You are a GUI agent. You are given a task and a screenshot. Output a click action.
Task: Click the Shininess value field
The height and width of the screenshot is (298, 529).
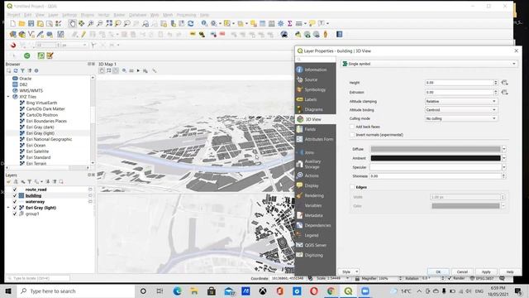[x=436, y=176]
